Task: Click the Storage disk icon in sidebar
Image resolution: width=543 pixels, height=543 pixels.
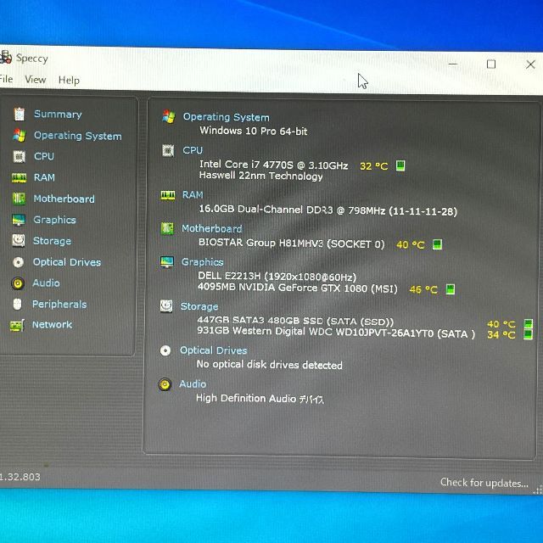Action: coord(19,241)
